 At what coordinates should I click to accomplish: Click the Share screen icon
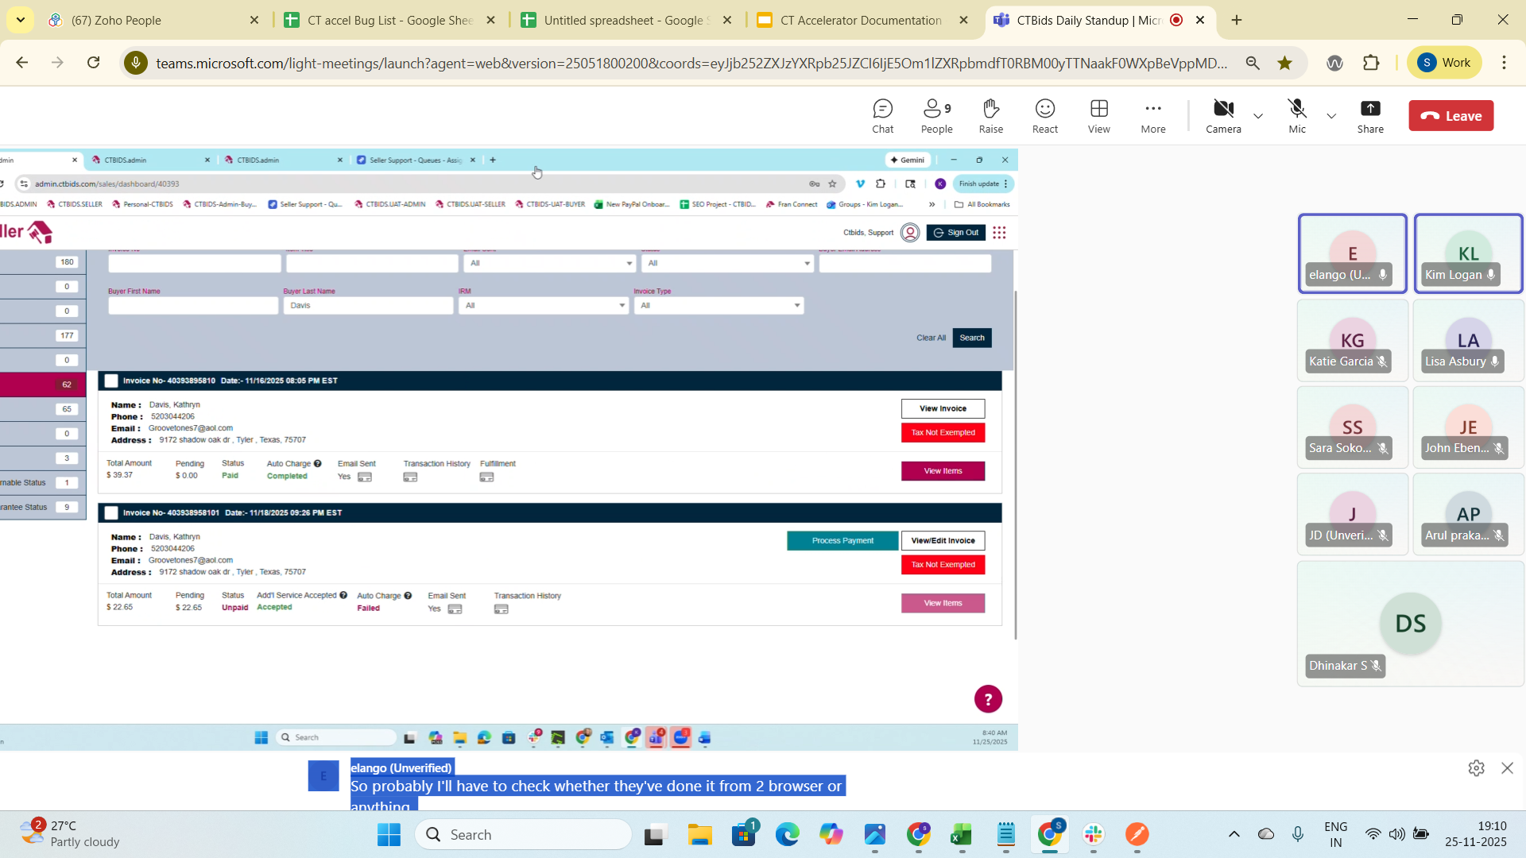click(x=1369, y=116)
